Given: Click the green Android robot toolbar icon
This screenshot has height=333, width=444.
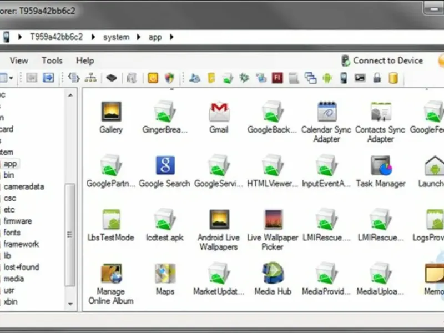Looking at the screenshot, I should click(x=327, y=78).
